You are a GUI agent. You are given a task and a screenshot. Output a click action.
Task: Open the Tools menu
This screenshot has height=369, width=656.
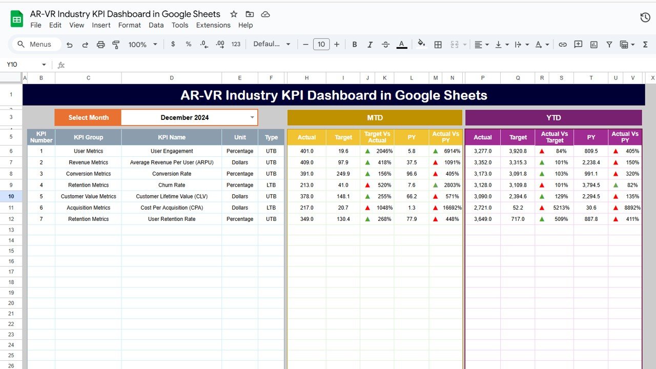(x=180, y=25)
